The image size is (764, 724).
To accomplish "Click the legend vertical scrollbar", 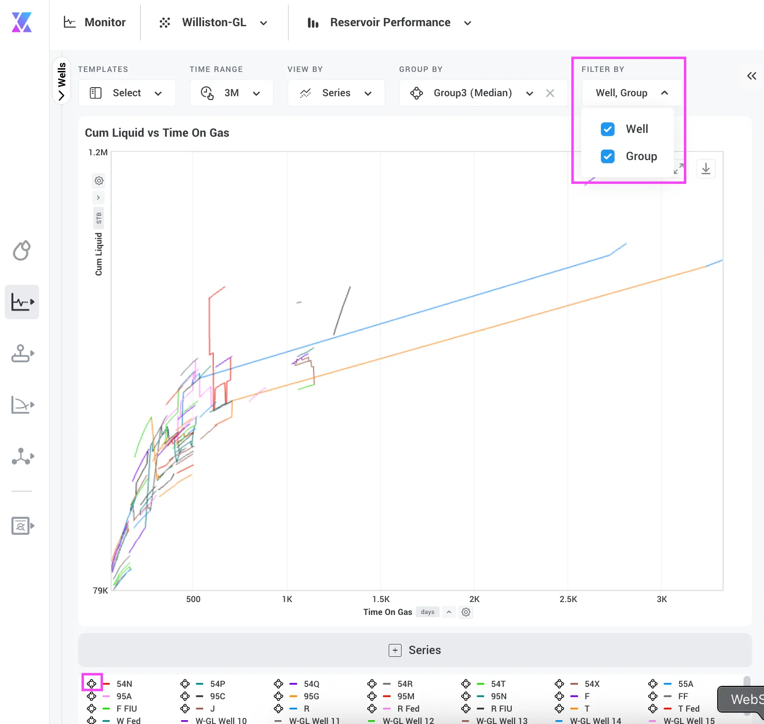I will [747, 695].
